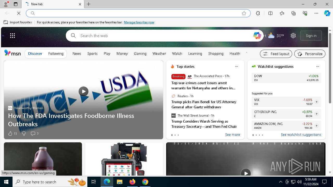The height and width of the screenshot is (187, 333).
Task: Play the FDA foodborne illness video
Action: (84, 91)
